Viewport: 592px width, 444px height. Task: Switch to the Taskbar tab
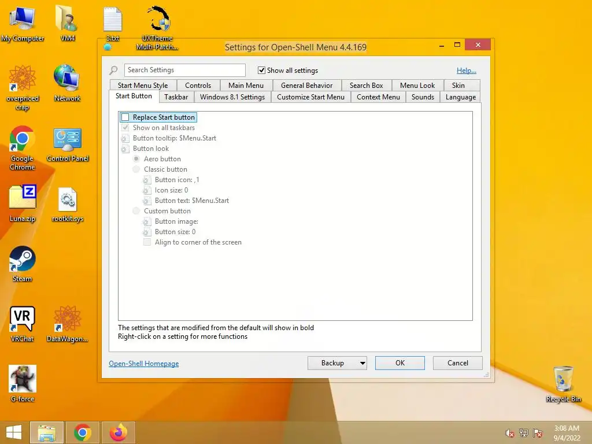176,97
